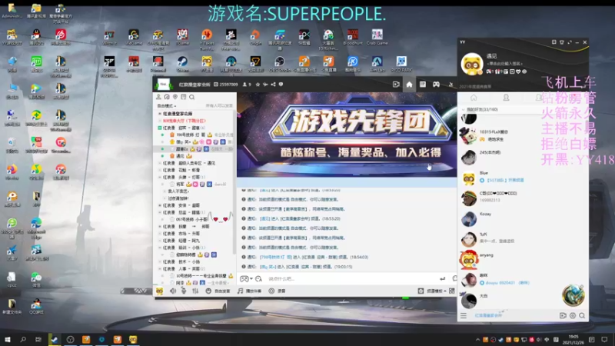Click the channel tree vertical scrollbar
615x346 pixels.
click(234, 181)
